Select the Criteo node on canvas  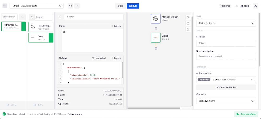point(156,38)
